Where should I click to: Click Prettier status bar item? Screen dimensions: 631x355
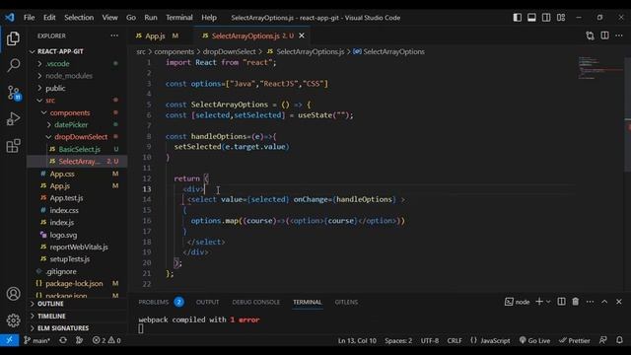tap(574, 340)
